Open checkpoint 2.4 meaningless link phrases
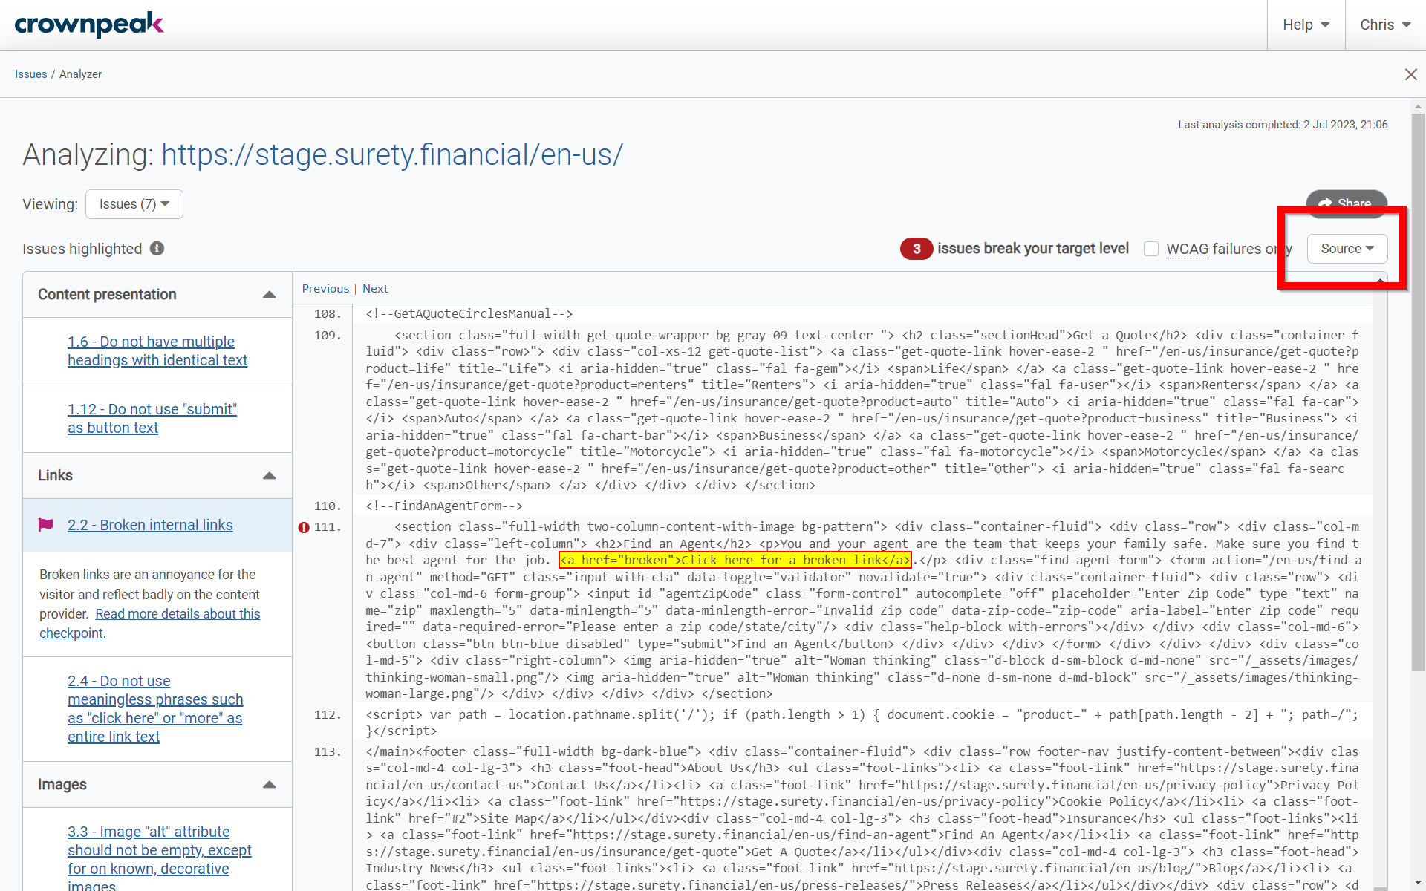Viewport: 1426px width, 891px height. 155,709
